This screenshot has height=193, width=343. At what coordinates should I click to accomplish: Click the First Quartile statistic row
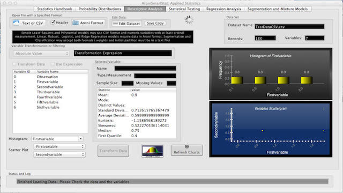[137, 136]
